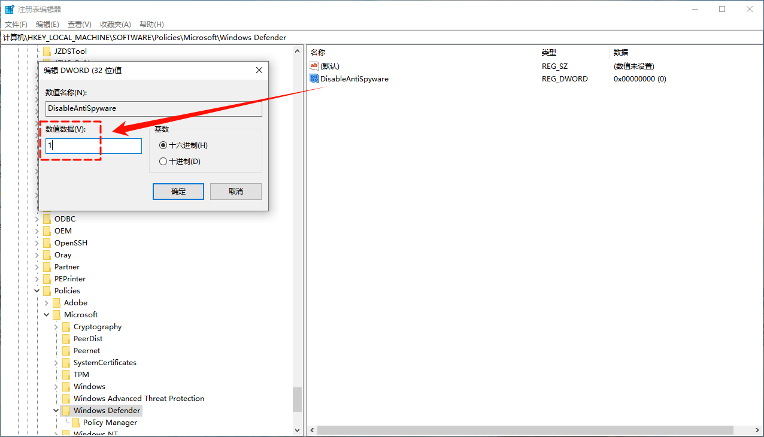Click the PeerDist folder icon
The height and width of the screenshot is (437, 764).
point(66,338)
